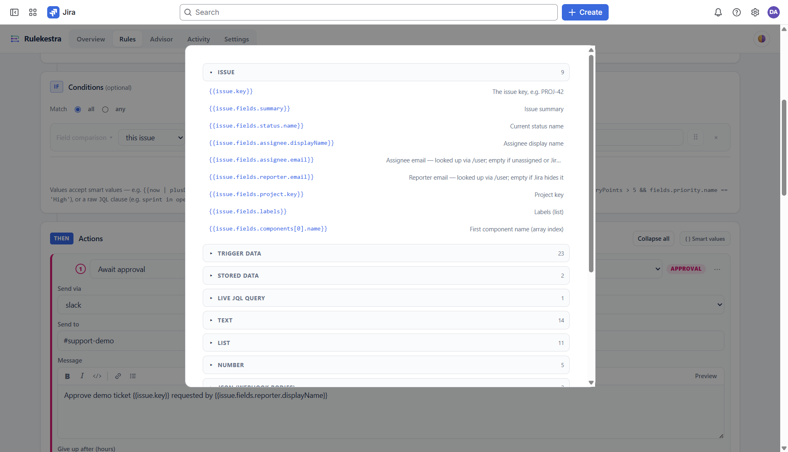Click the Jira search field
The width and height of the screenshot is (788, 452).
(369, 12)
